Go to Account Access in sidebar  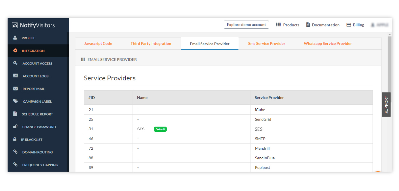[x=38, y=63]
